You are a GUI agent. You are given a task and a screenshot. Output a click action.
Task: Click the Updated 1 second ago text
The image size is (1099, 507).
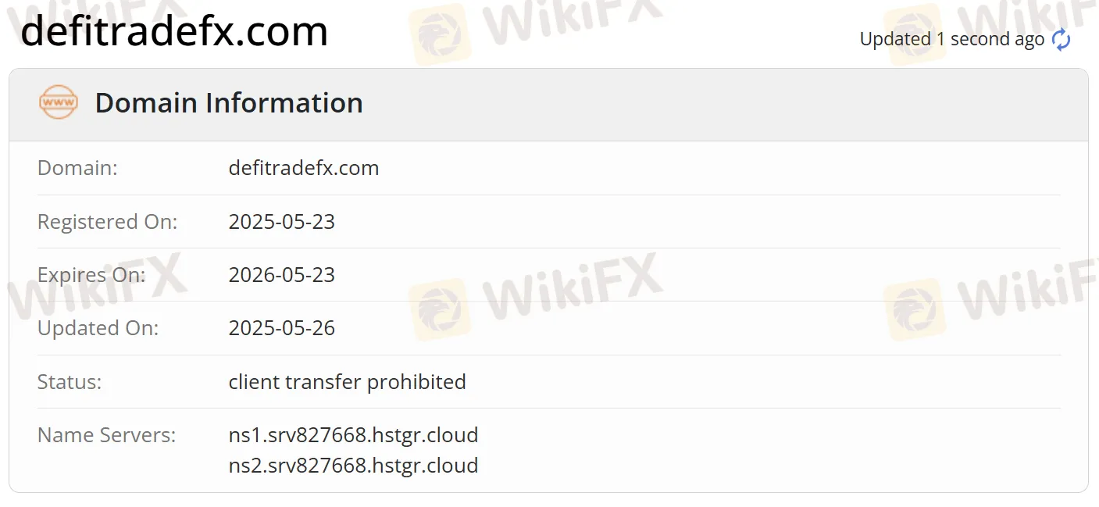pyautogui.click(x=951, y=38)
